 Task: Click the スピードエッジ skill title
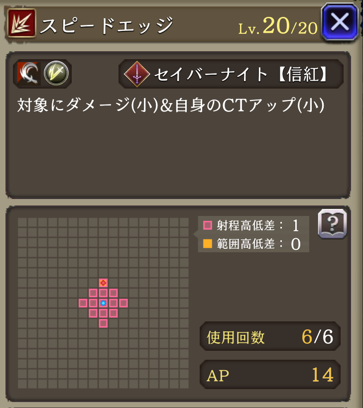tap(107, 25)
